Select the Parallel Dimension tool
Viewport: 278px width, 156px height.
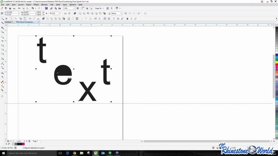[x=2, y=64]
